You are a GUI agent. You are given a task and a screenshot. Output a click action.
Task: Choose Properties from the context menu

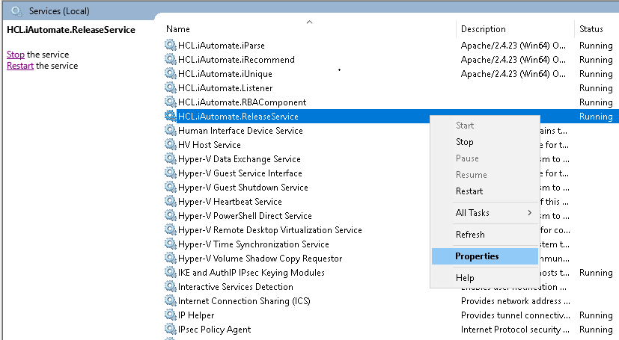pyautogui.click(x=477, y=256)
